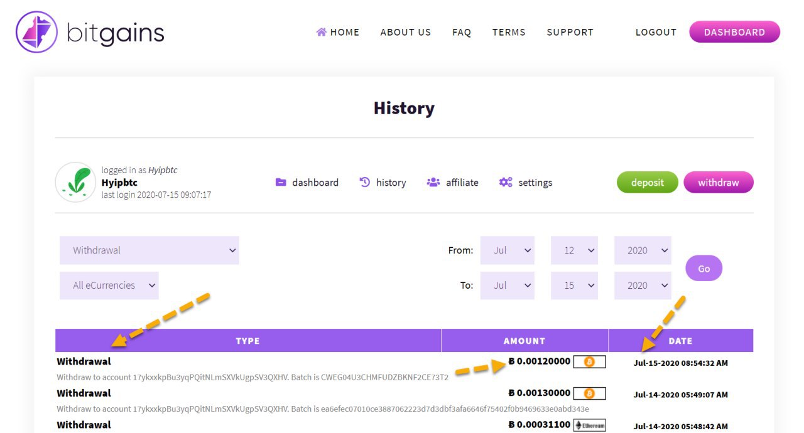The height and width of the screenshot is (433, 804).
Task: Click the batch ea6efec withdrawal description
Action: (323, 409)
